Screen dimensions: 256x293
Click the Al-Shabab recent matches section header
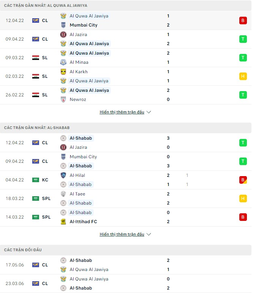click(37, 128)
